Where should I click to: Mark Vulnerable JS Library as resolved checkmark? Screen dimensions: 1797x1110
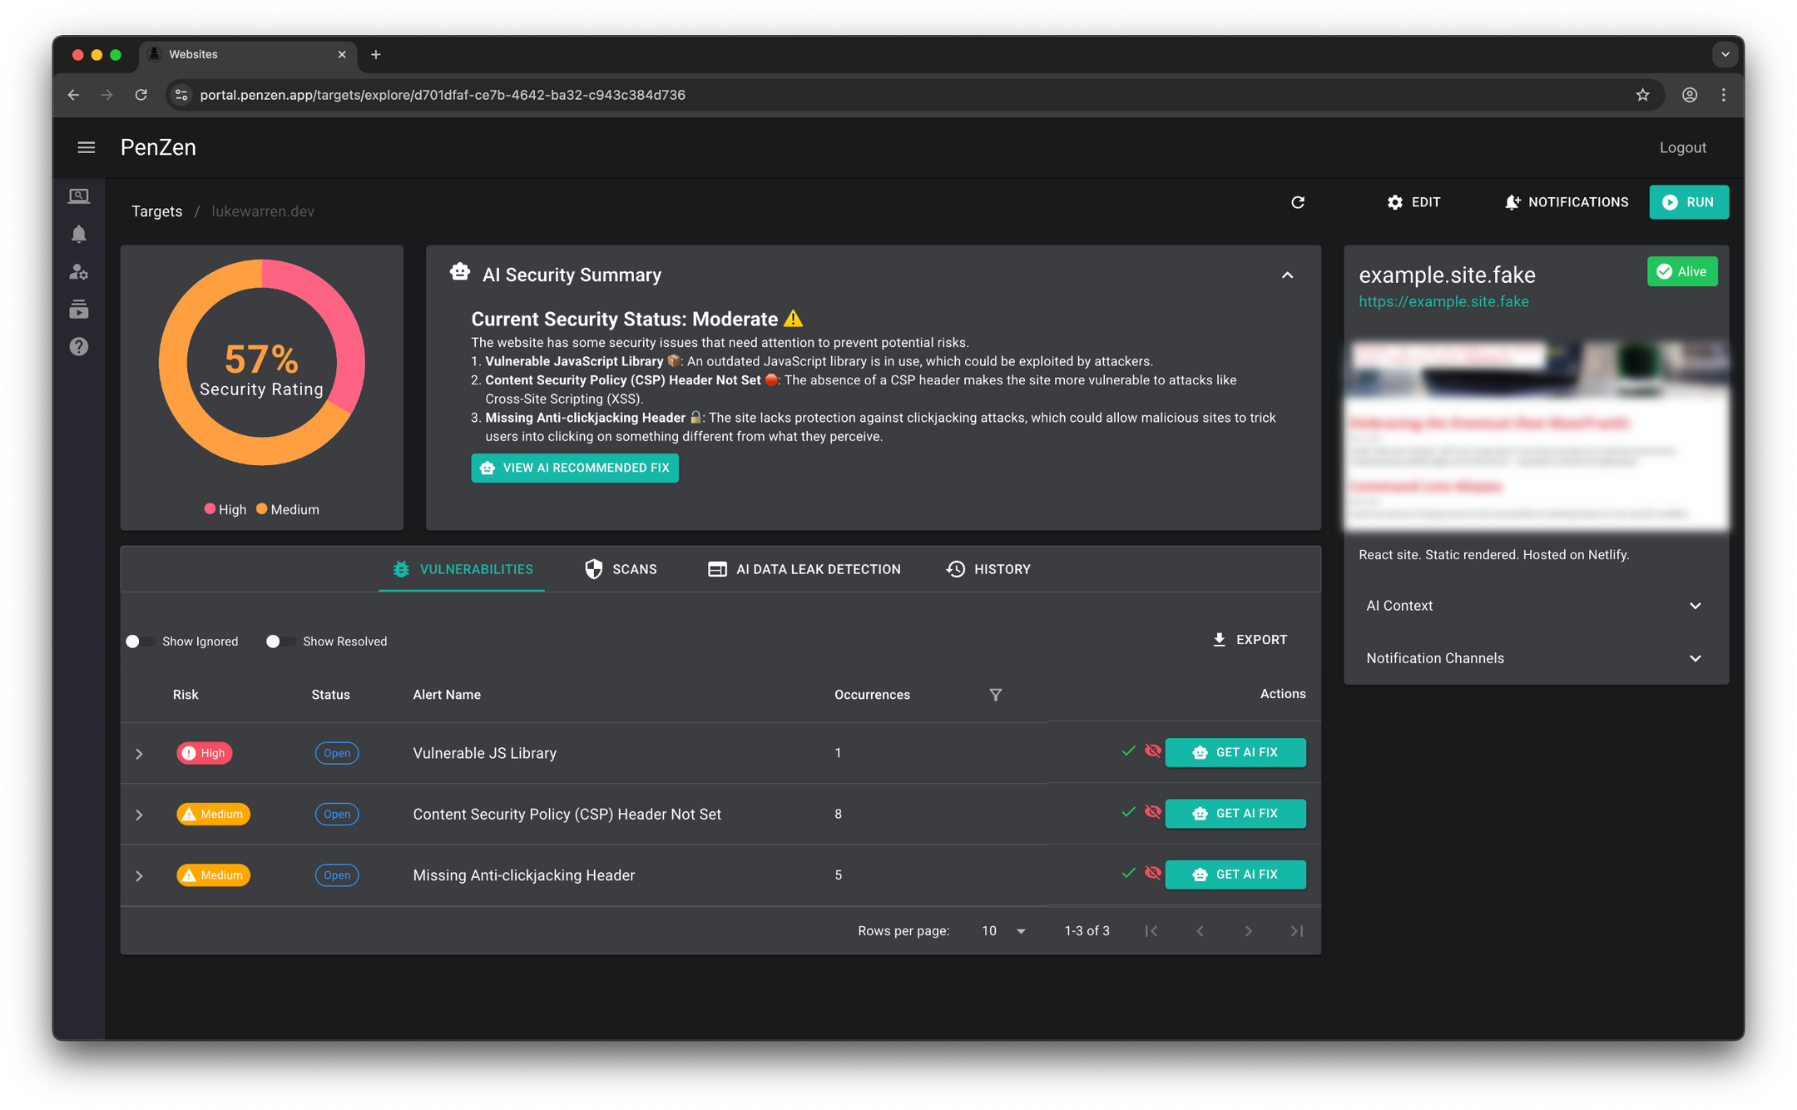[x=1128, y=751]
